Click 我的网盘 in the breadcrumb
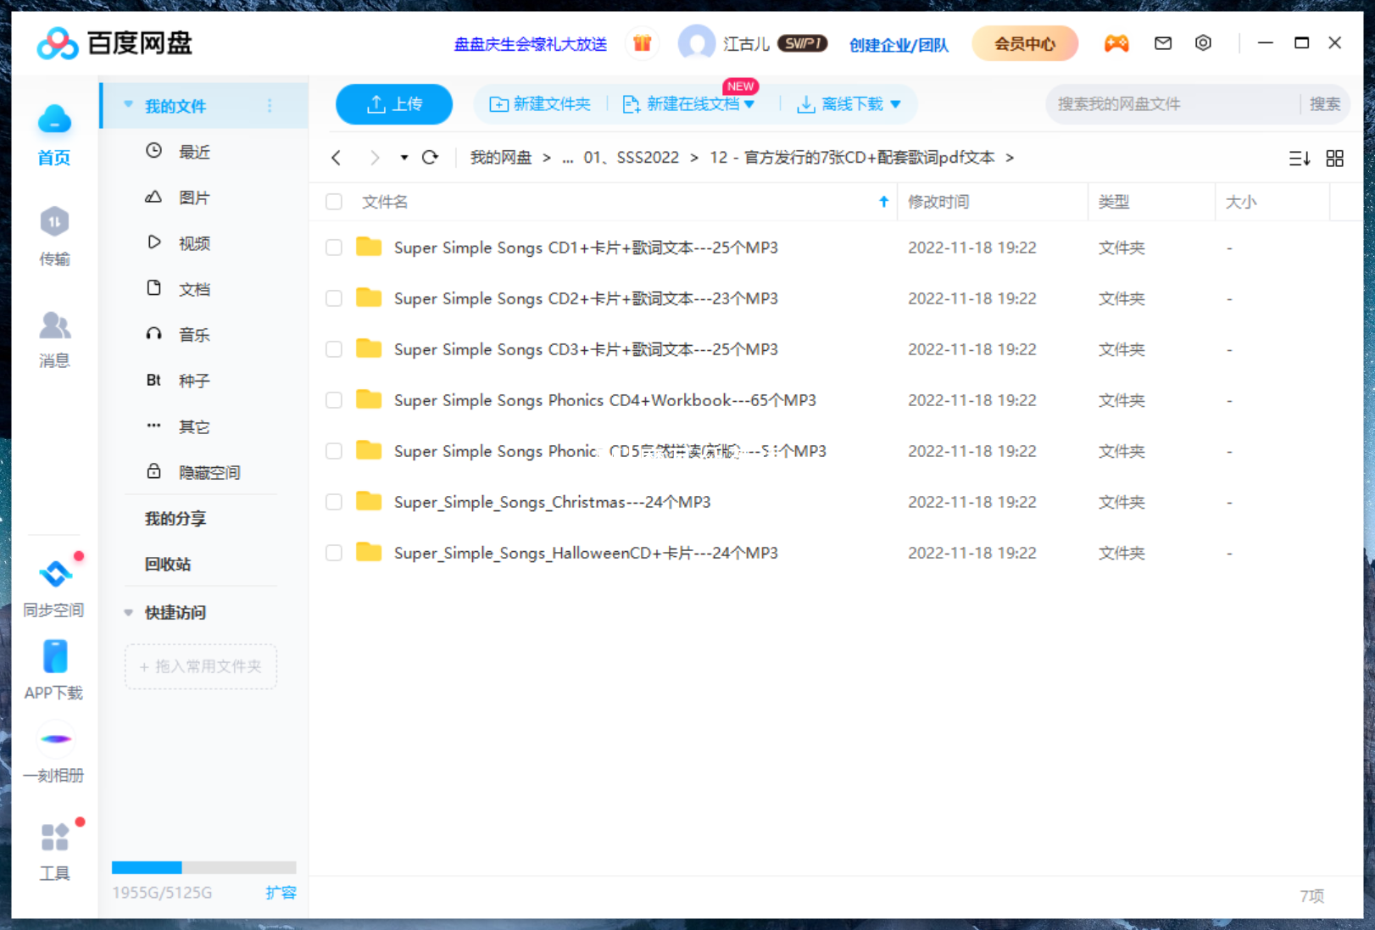The image size is (1375, 930). [501, 158]
